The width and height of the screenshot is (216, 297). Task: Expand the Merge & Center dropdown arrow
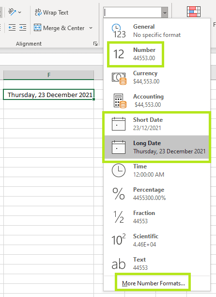[x=91, y=28]
